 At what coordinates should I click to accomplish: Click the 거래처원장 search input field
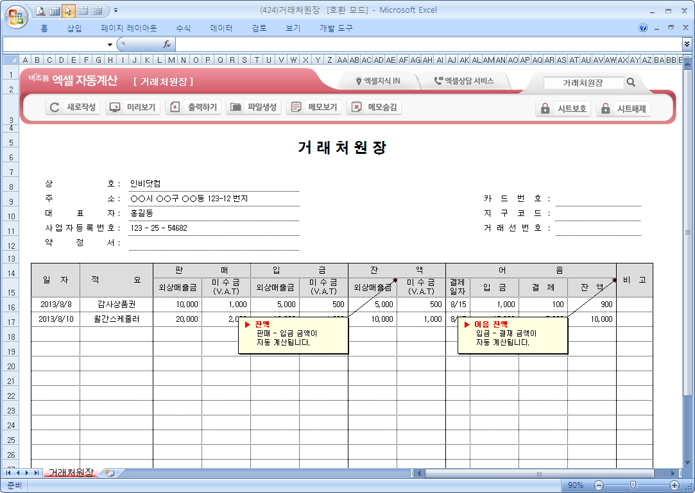(x=583, y=83)
